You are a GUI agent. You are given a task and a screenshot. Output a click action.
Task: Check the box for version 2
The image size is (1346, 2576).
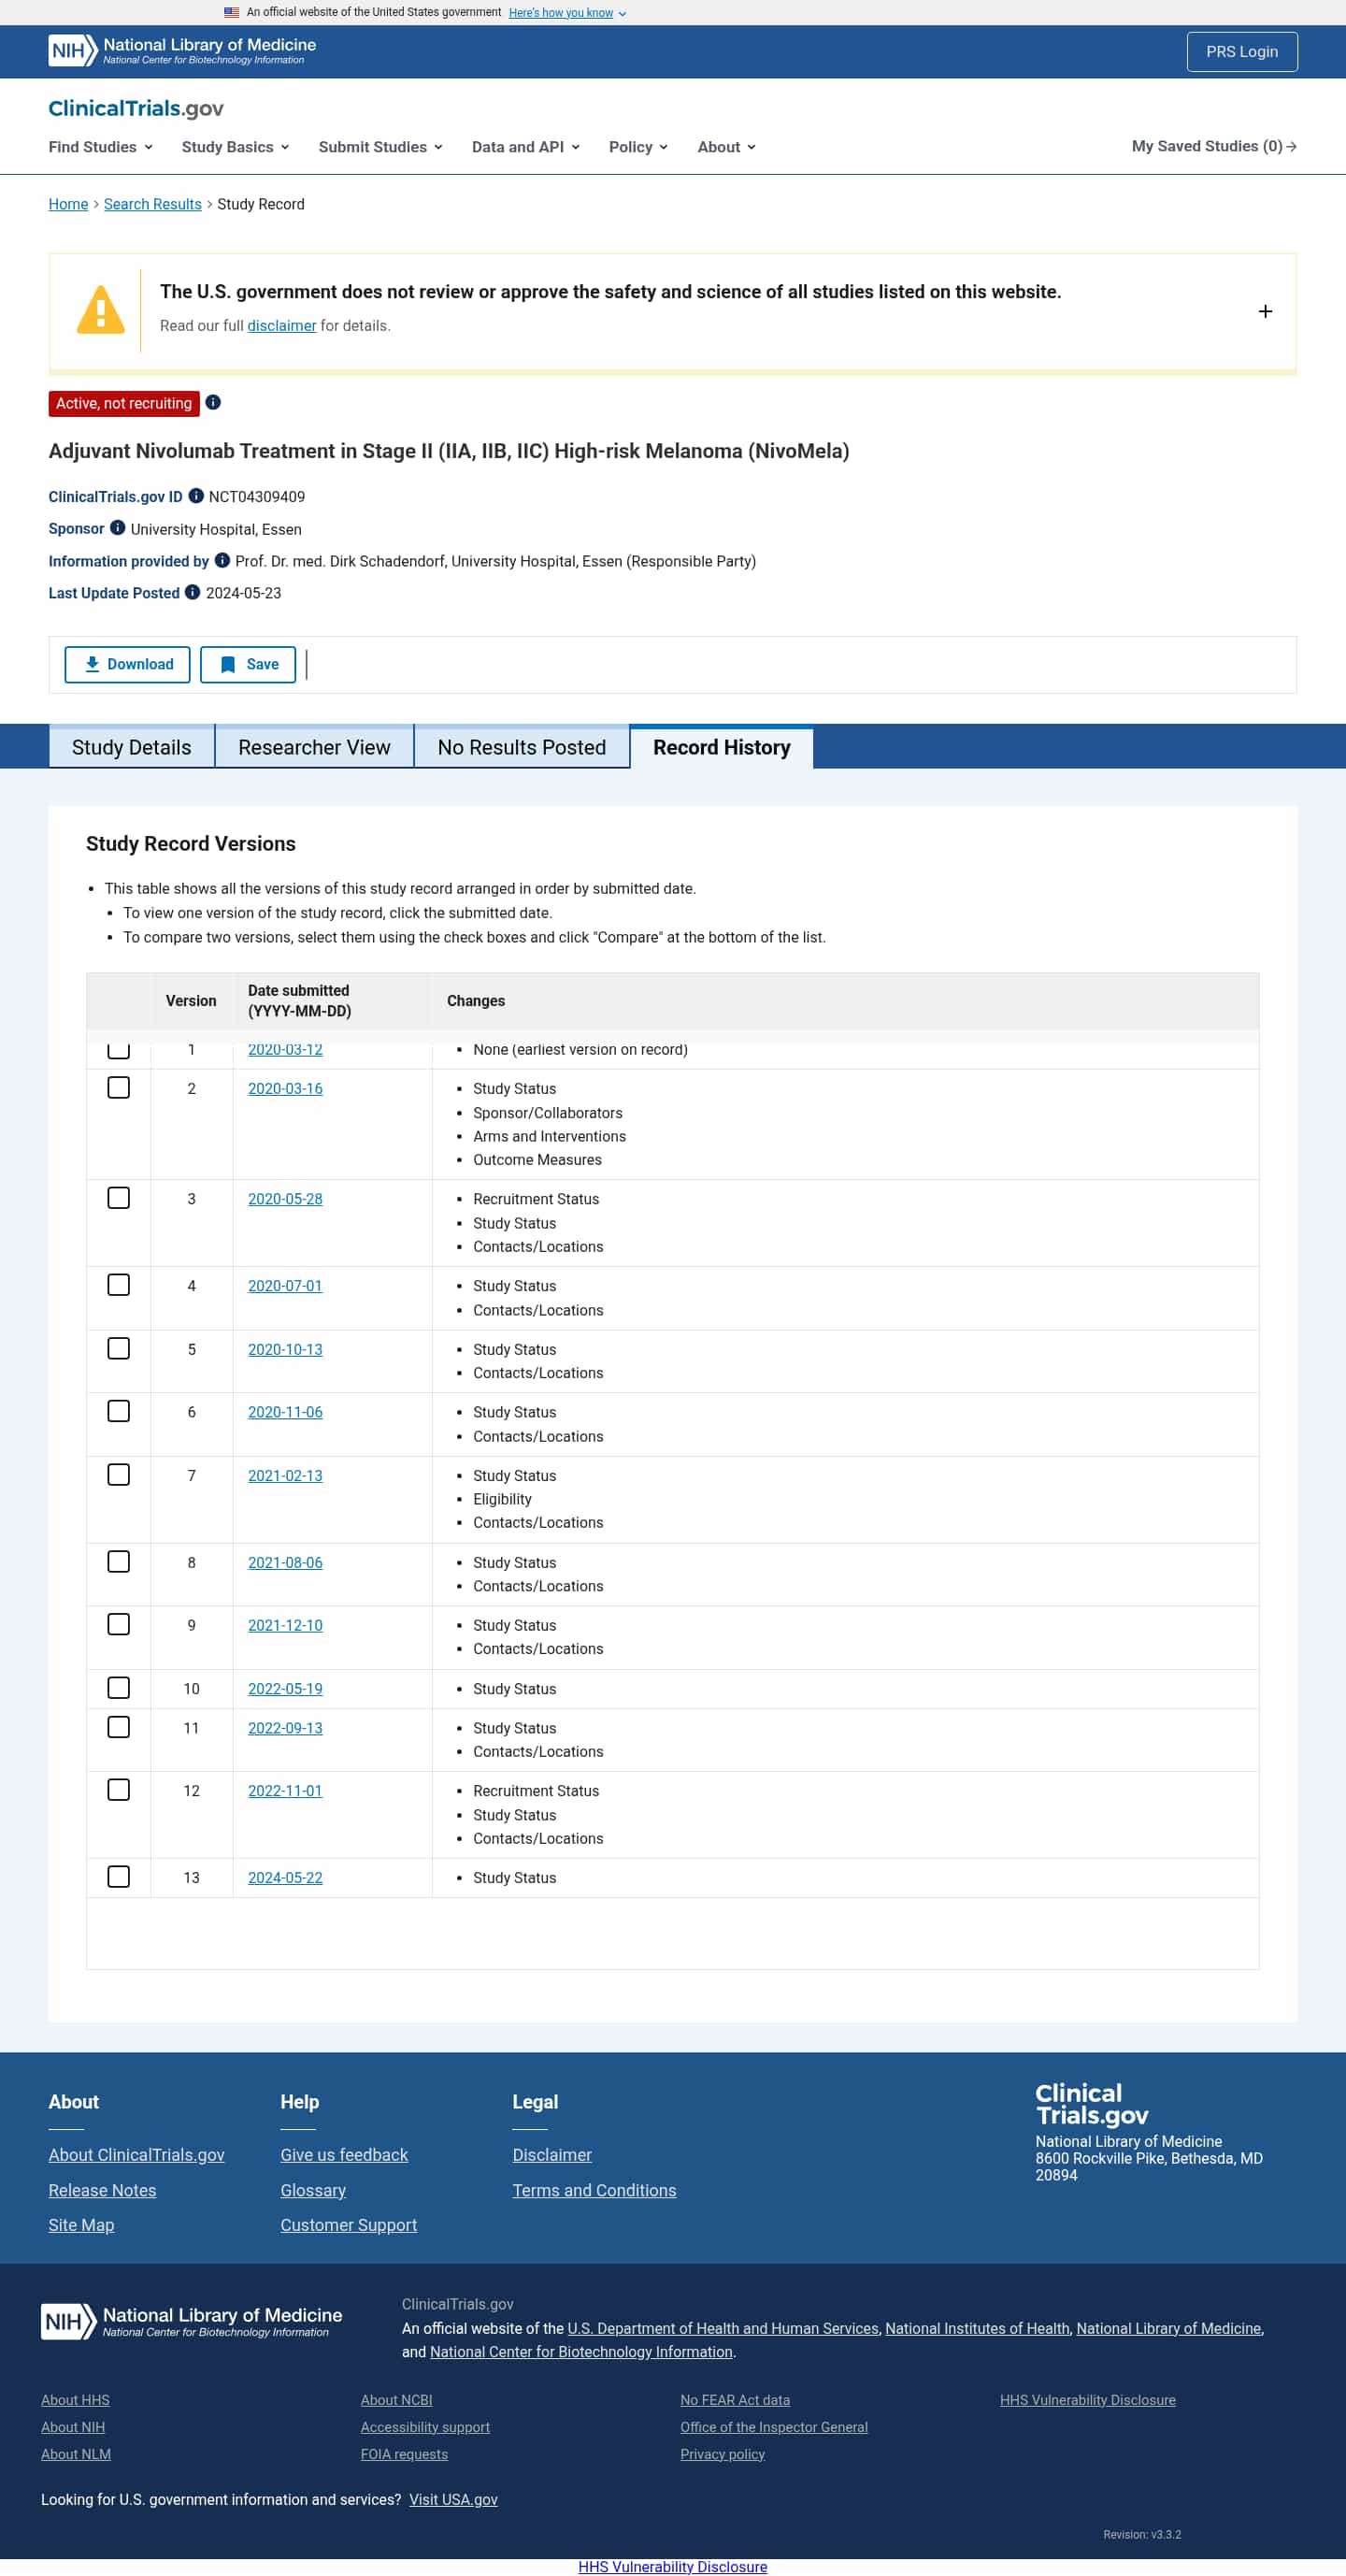[x=118, y=1087]
